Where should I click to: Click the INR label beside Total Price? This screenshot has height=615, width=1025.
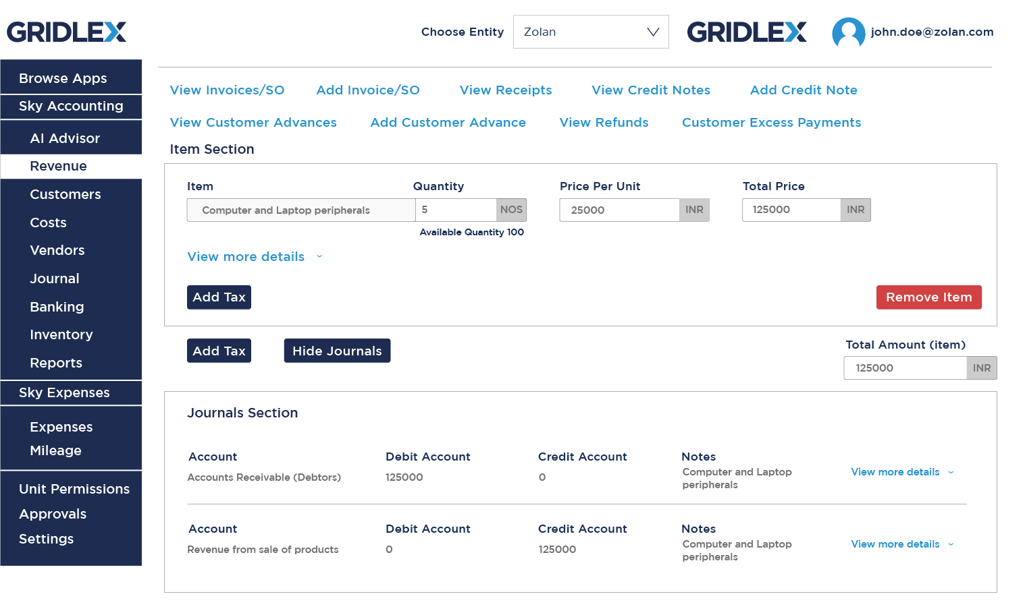point(856,210)
